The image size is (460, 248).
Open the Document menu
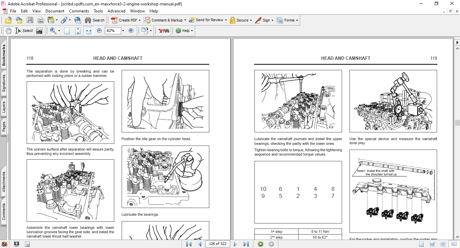[55, 11]
